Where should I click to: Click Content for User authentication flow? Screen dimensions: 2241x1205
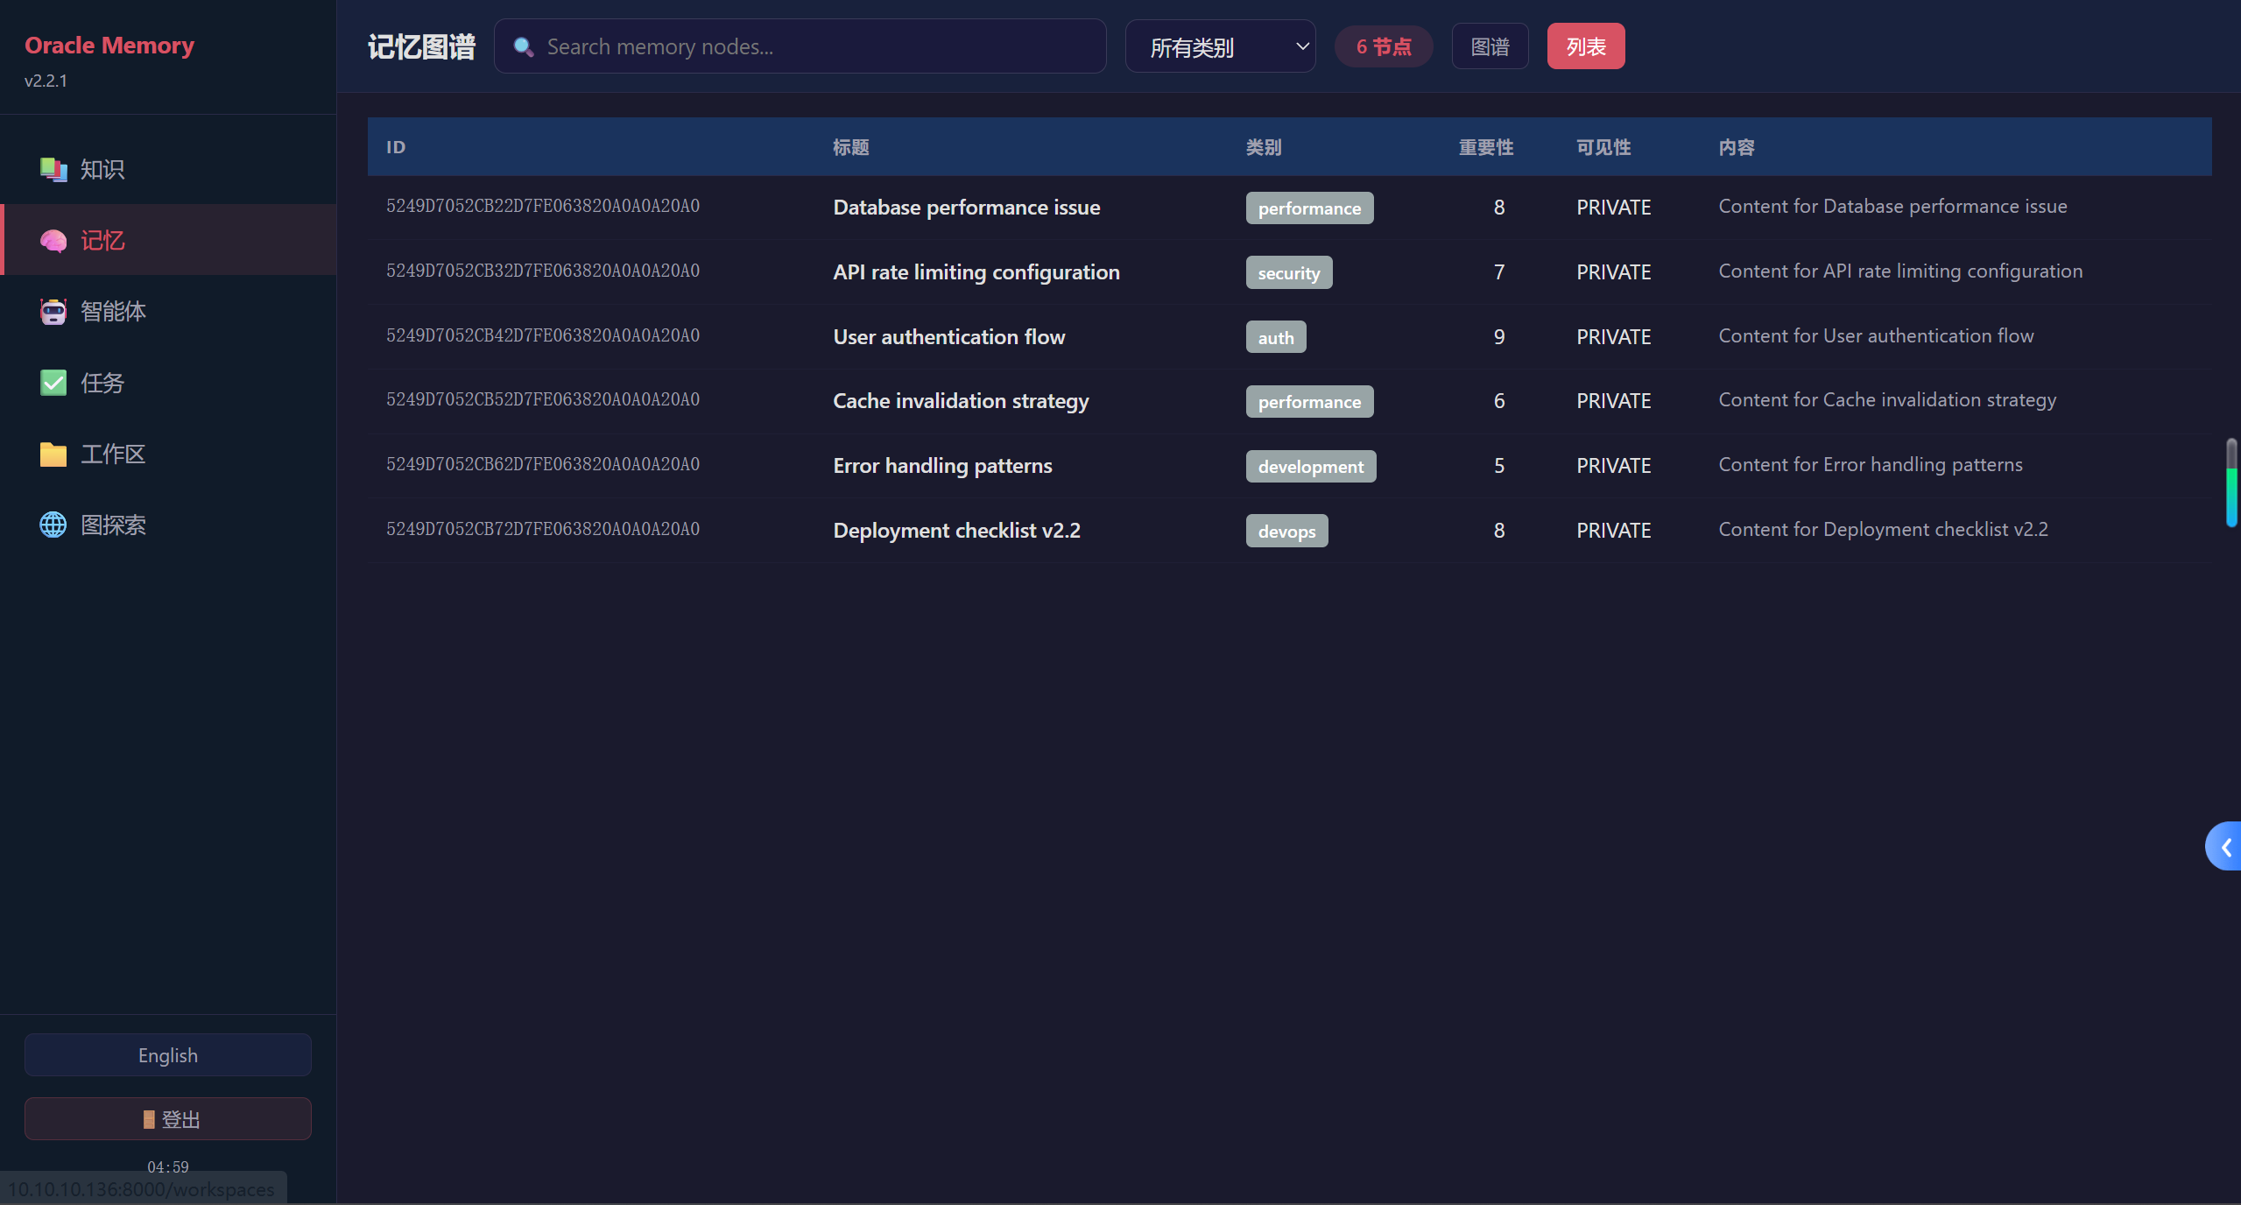[1876, 335]
